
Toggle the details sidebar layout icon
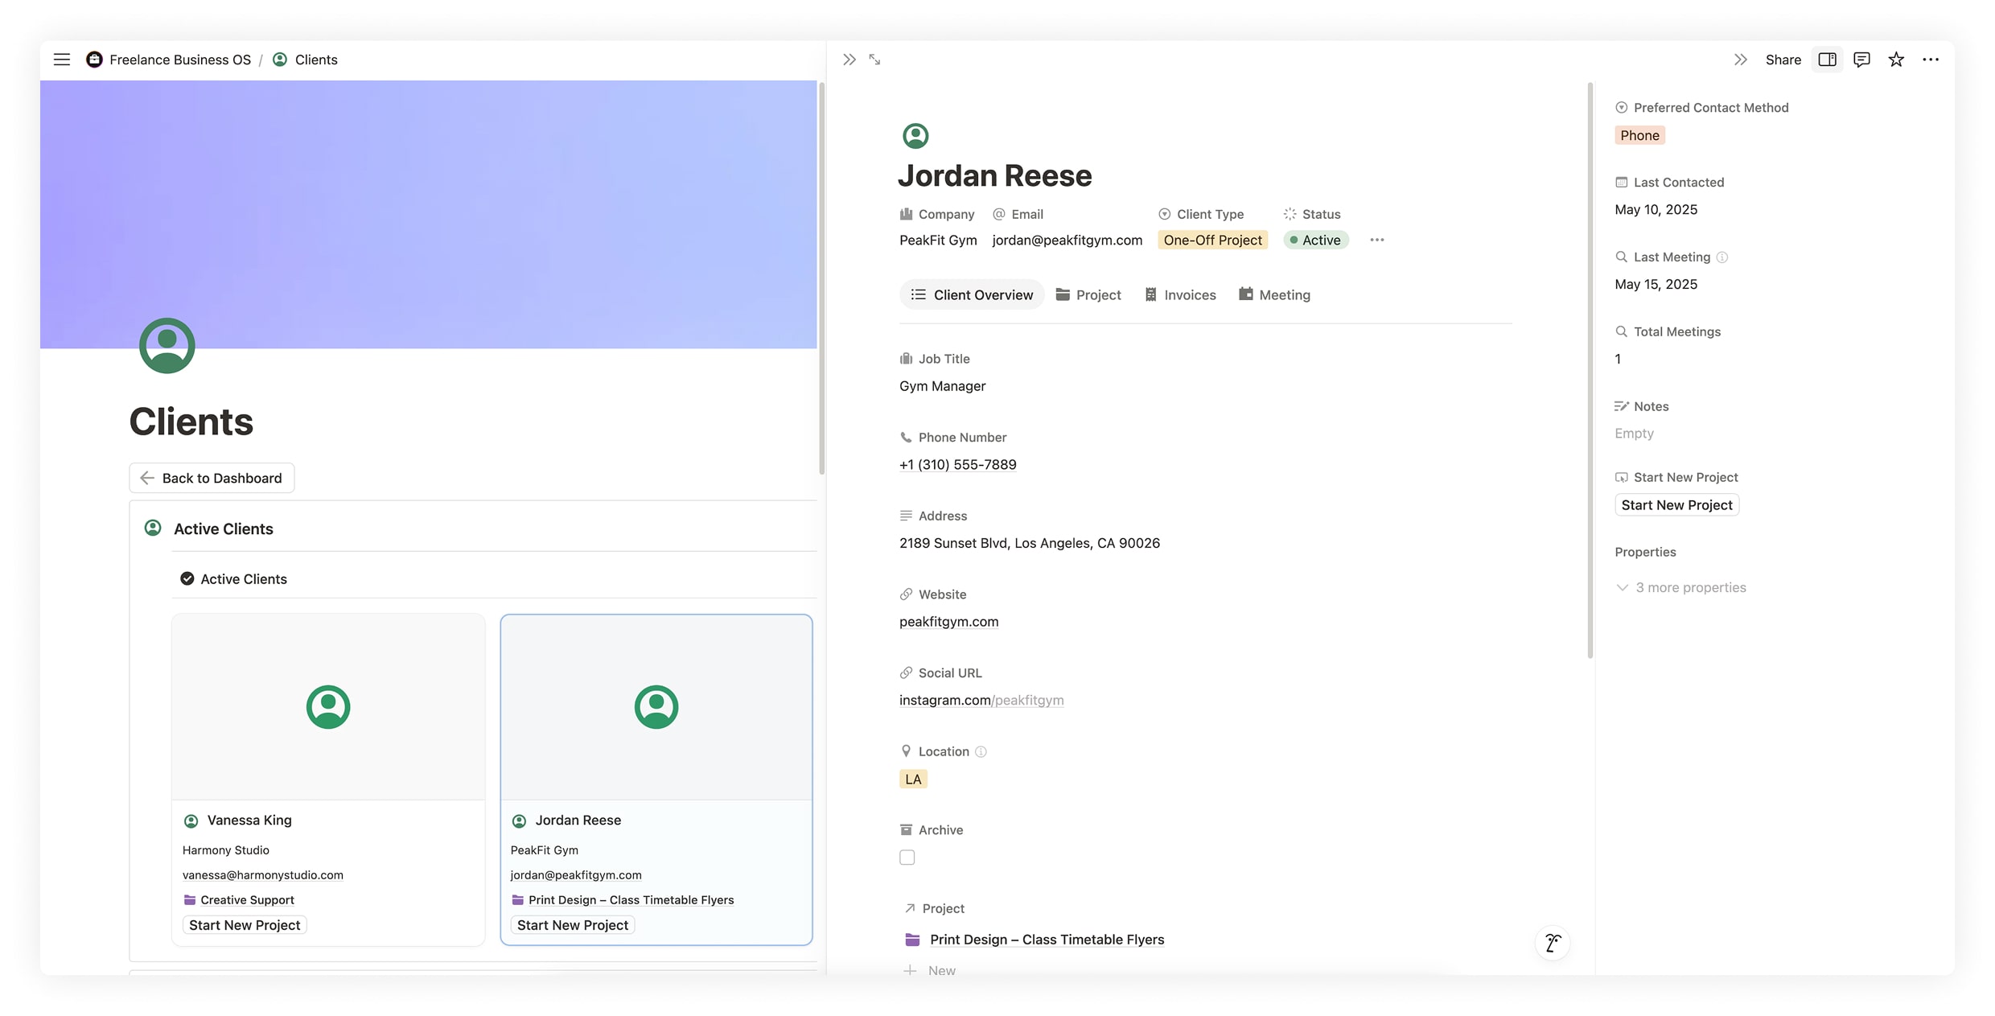1827,60
